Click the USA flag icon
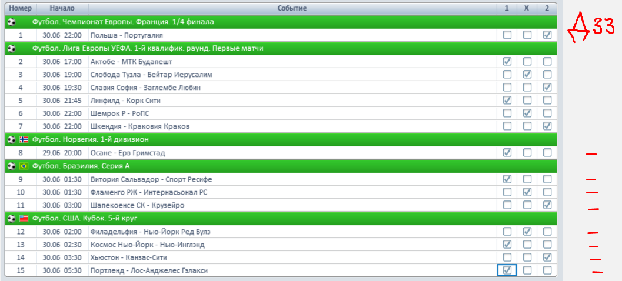Viewport: 622px width, 281px height. pyautogui.click(x=24, y=218)
